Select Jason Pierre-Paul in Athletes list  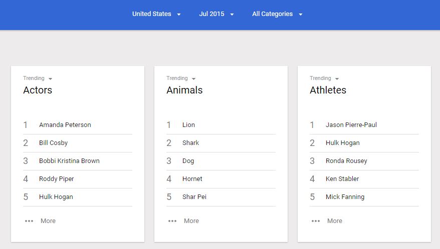[x=351, y=125]
